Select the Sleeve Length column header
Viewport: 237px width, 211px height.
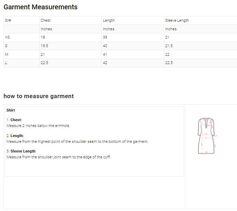click(177, 21)
